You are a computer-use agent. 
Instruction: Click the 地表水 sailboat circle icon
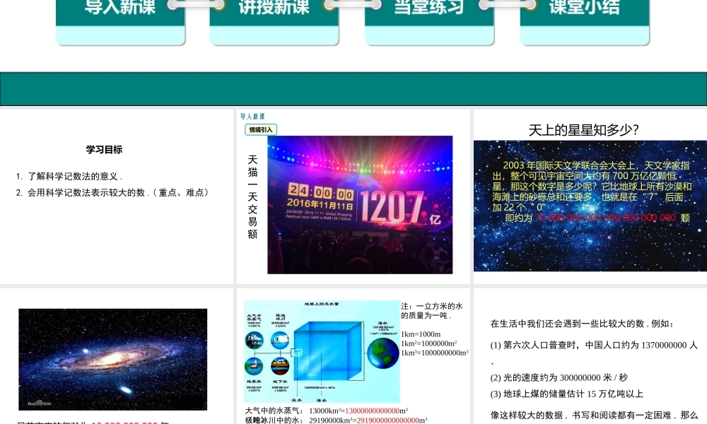pyautogui.click(x=254, y=366)
